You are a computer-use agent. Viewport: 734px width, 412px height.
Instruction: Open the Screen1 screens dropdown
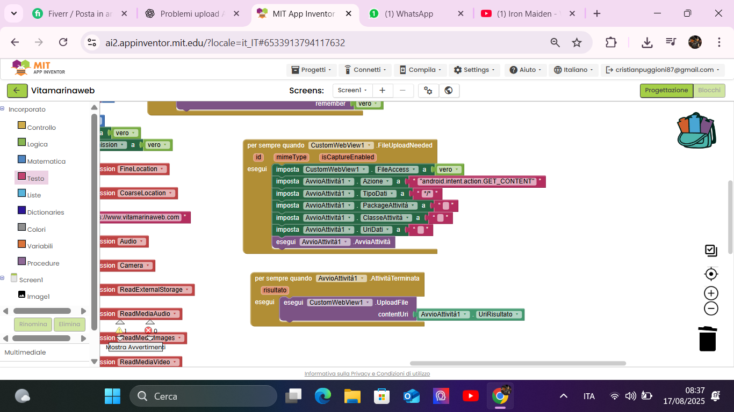(x=352, y=91)
